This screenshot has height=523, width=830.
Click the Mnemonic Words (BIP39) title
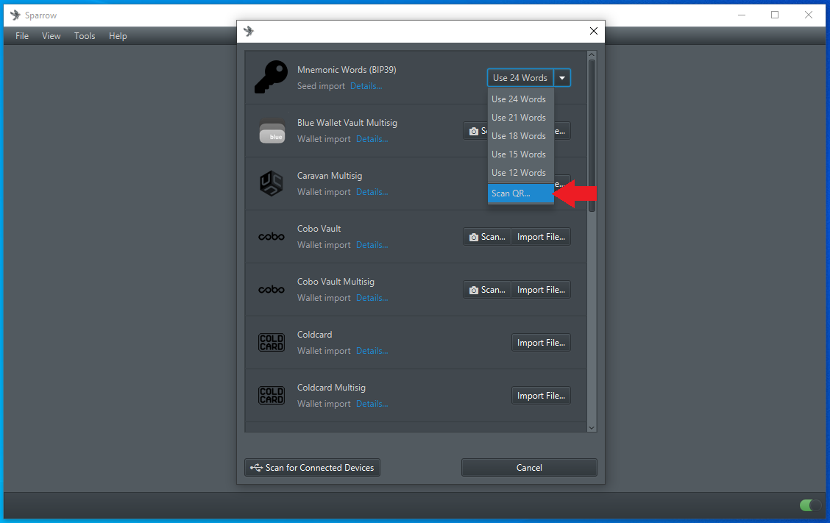click(x=347, y=70)
